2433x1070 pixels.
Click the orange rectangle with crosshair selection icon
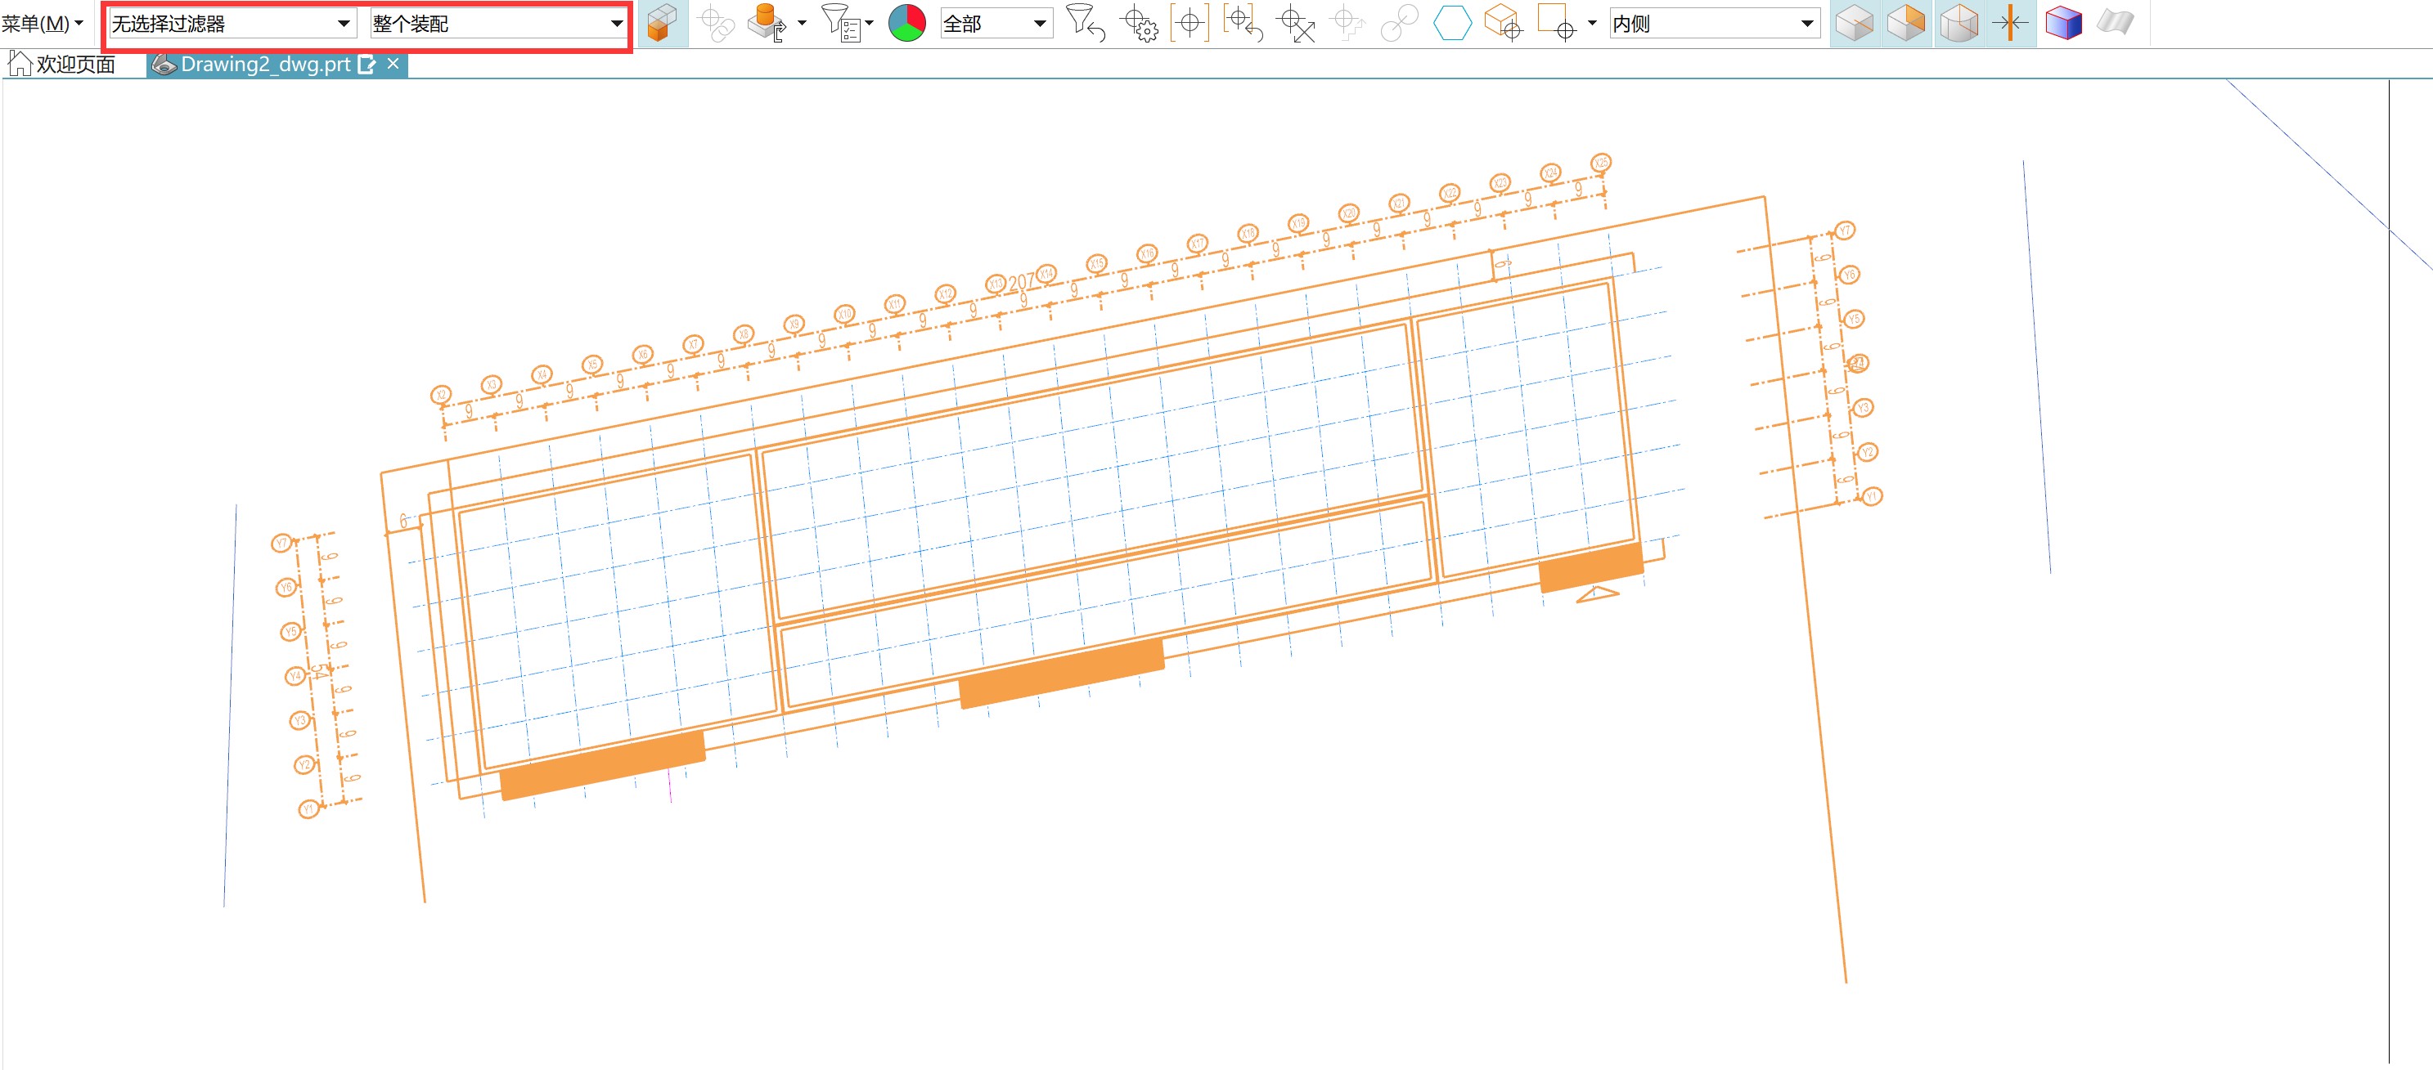pos(1555,24)
